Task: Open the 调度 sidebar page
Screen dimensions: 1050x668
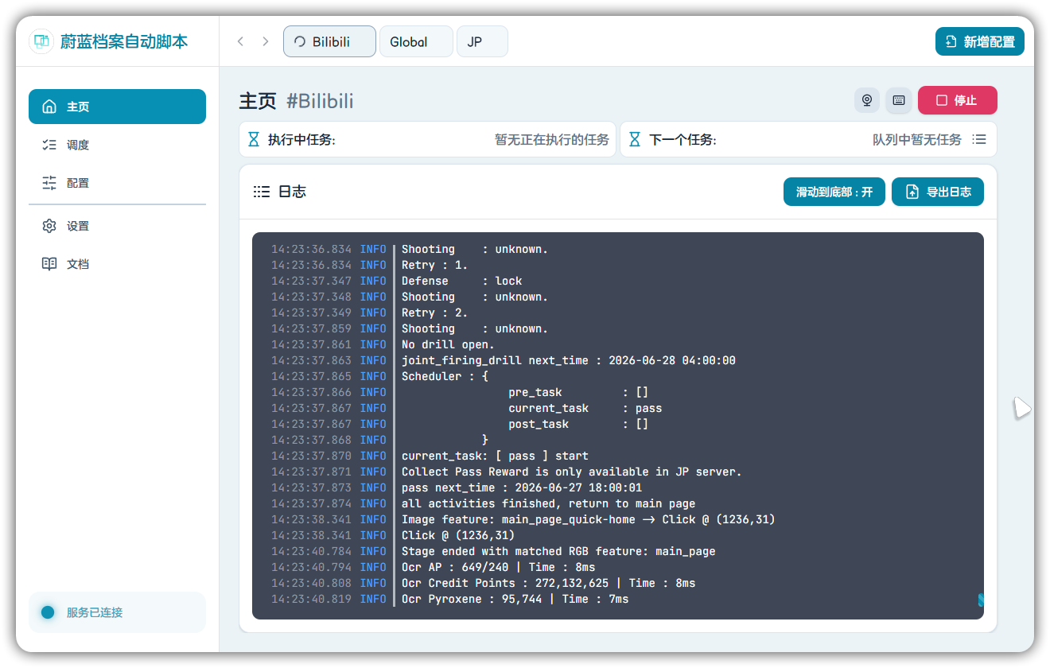Action: (x=117, y=145)
